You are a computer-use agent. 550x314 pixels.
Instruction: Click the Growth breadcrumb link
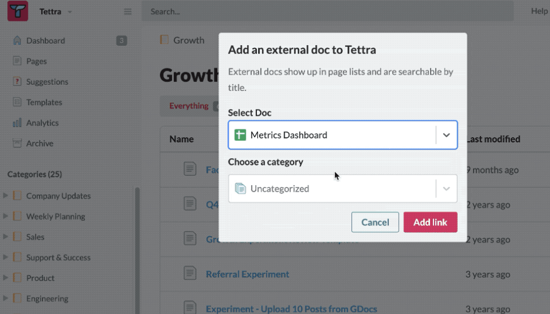[x=189, y=40]
